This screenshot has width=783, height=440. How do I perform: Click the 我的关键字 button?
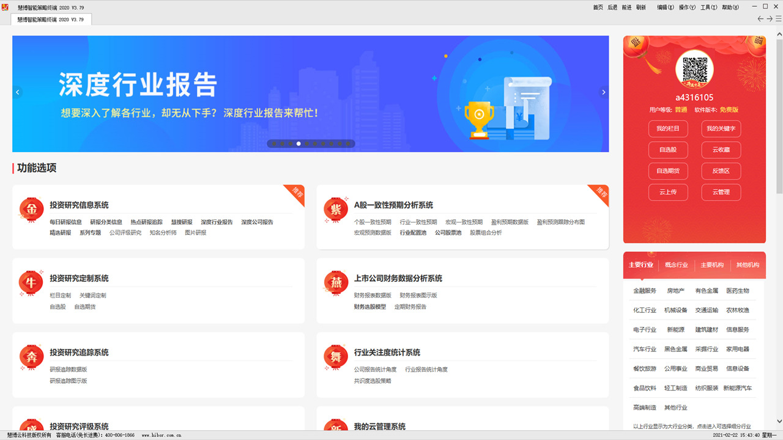[x=721, y=128]
